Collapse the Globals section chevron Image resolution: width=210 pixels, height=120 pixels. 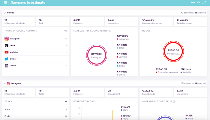[4, 13]
